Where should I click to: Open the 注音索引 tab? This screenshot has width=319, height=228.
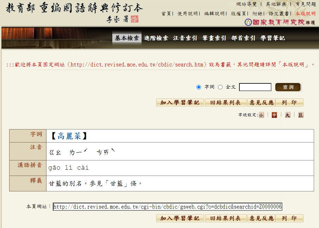point(185,38)
